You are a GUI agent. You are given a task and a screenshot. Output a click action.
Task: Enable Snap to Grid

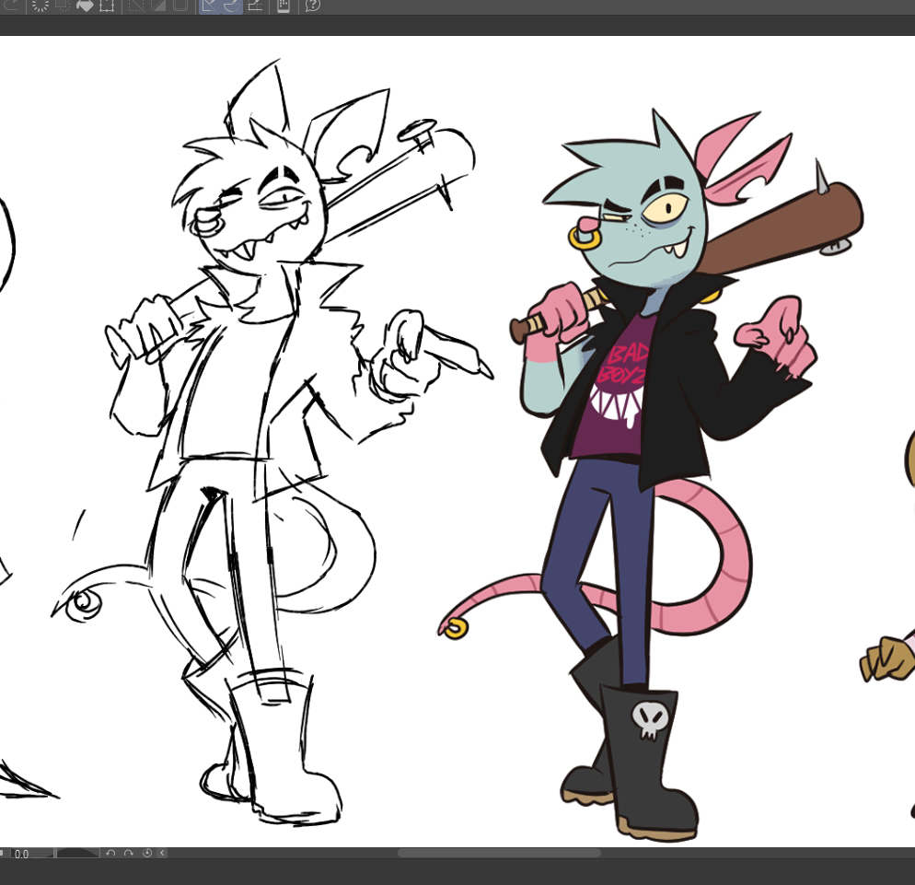point(255,6)
